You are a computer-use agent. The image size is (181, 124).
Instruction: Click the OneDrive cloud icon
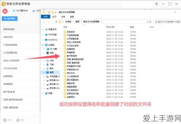point(46,40)
